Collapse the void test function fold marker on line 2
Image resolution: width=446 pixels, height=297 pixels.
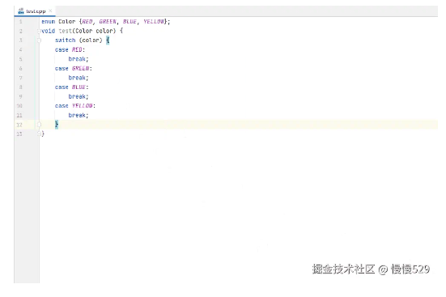point(39,31)
